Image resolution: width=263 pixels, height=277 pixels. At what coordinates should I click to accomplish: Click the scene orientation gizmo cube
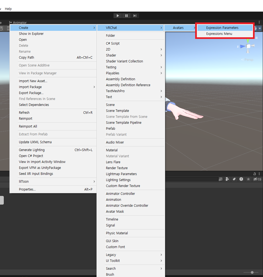pos(248,46)
